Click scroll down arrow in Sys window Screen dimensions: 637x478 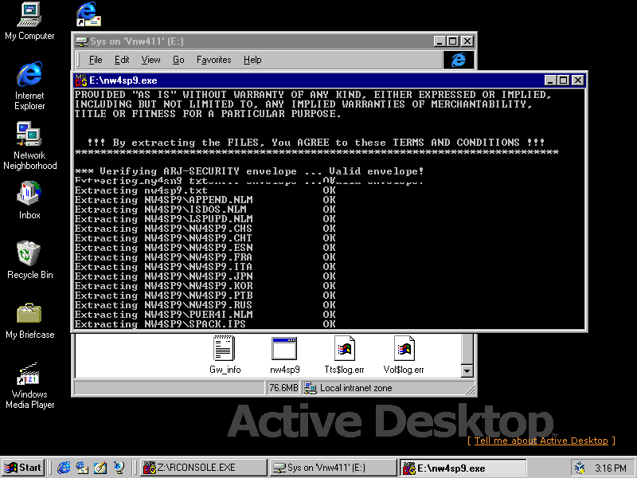point(467,370)
